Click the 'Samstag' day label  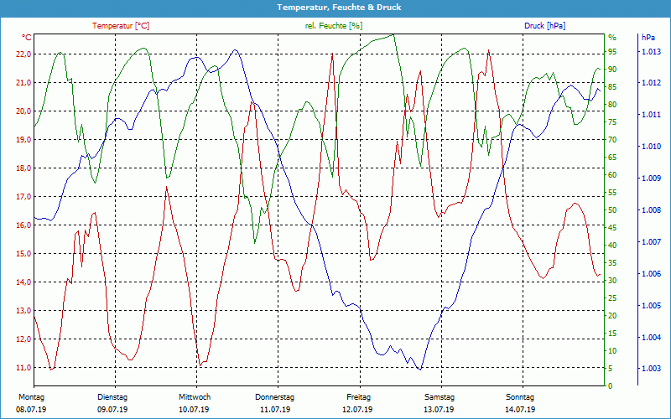[x=439, y=397]
